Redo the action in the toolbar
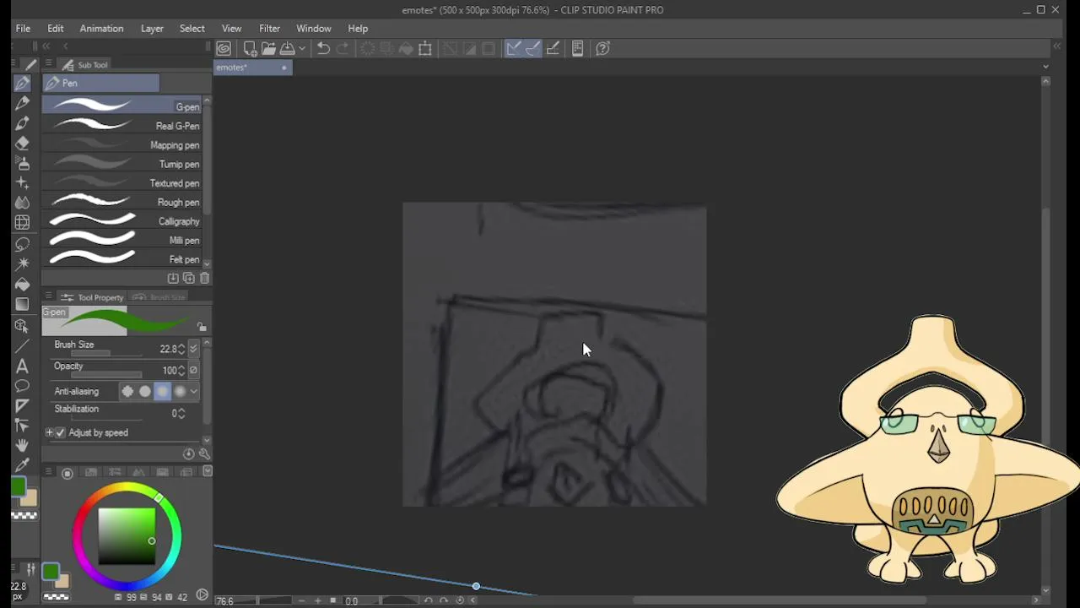Image resolution: width=1080 pixels, height=608 pixels. (343, 49)
